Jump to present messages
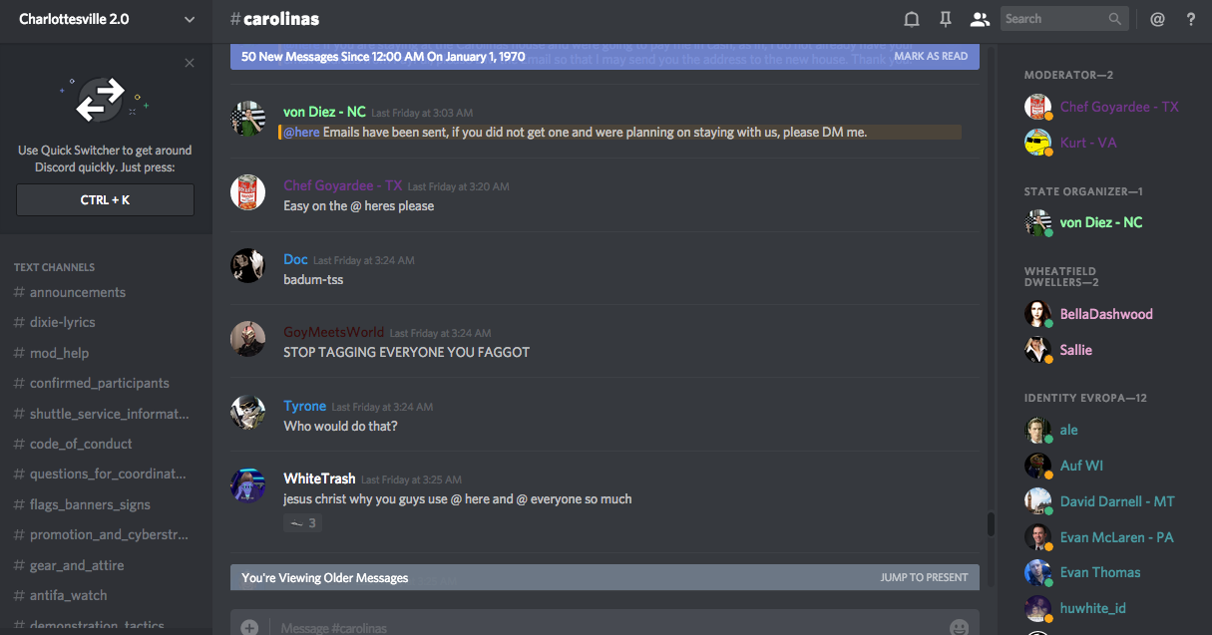Screen dimensions: 1212x635 point(924,577)
